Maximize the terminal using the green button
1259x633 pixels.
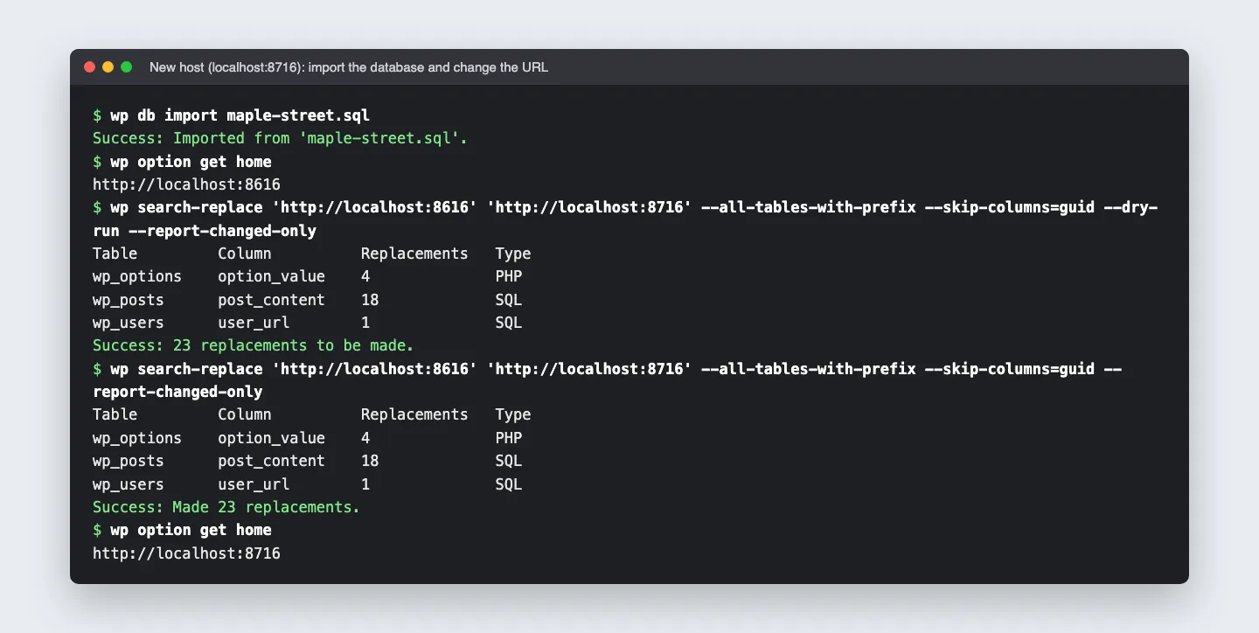127,67
